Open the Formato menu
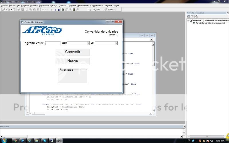 coord(34,5)
